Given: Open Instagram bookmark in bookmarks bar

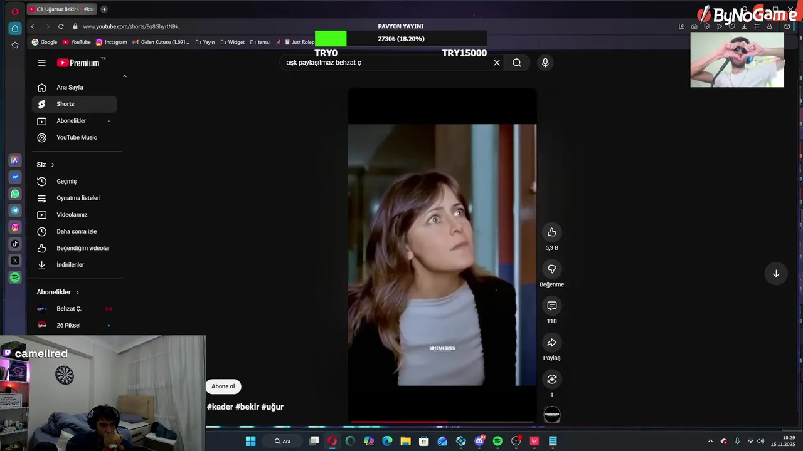Looking at the screenshot, I should 111,42.
